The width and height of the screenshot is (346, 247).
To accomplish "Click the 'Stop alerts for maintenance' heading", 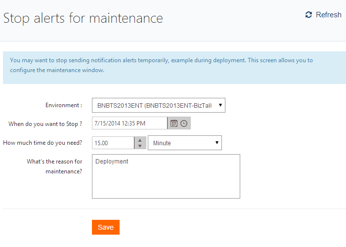I will tap(83, 18).
